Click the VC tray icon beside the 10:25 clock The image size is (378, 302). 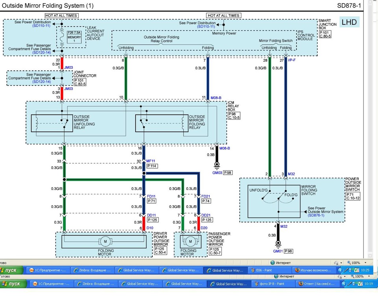click(x=356, y=270)
